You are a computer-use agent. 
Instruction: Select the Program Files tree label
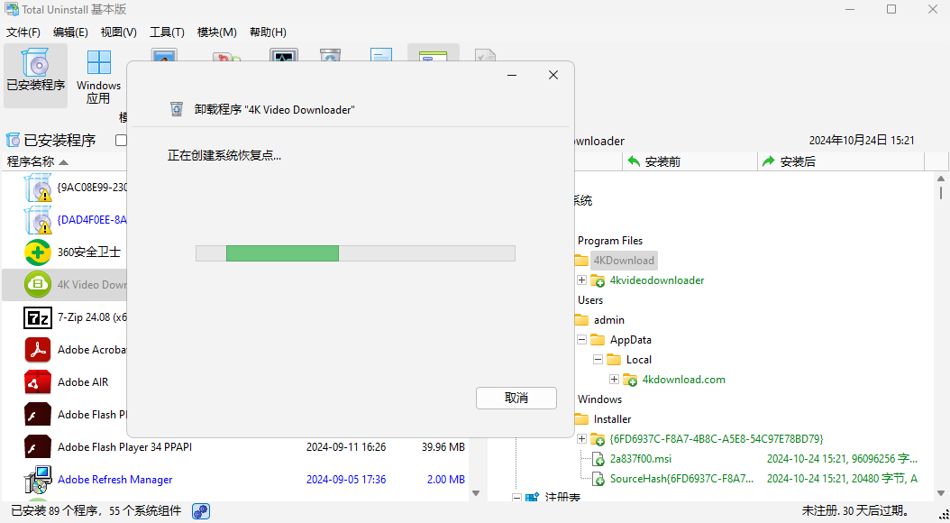[610, 241]
